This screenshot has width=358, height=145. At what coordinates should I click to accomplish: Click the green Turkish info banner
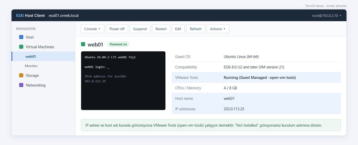tap(211, 125)
